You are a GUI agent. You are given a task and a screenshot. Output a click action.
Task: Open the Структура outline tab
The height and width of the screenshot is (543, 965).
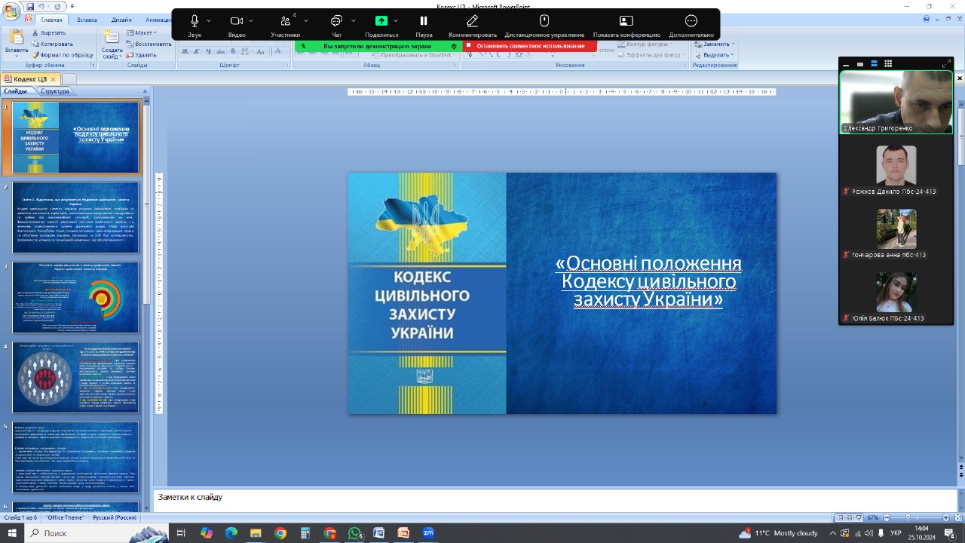[54, 91]
